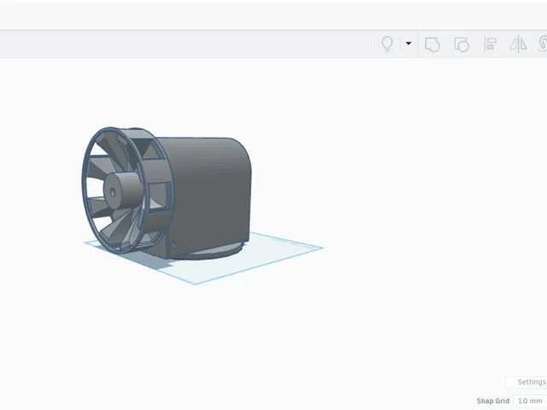Open the Align tool

490,44
